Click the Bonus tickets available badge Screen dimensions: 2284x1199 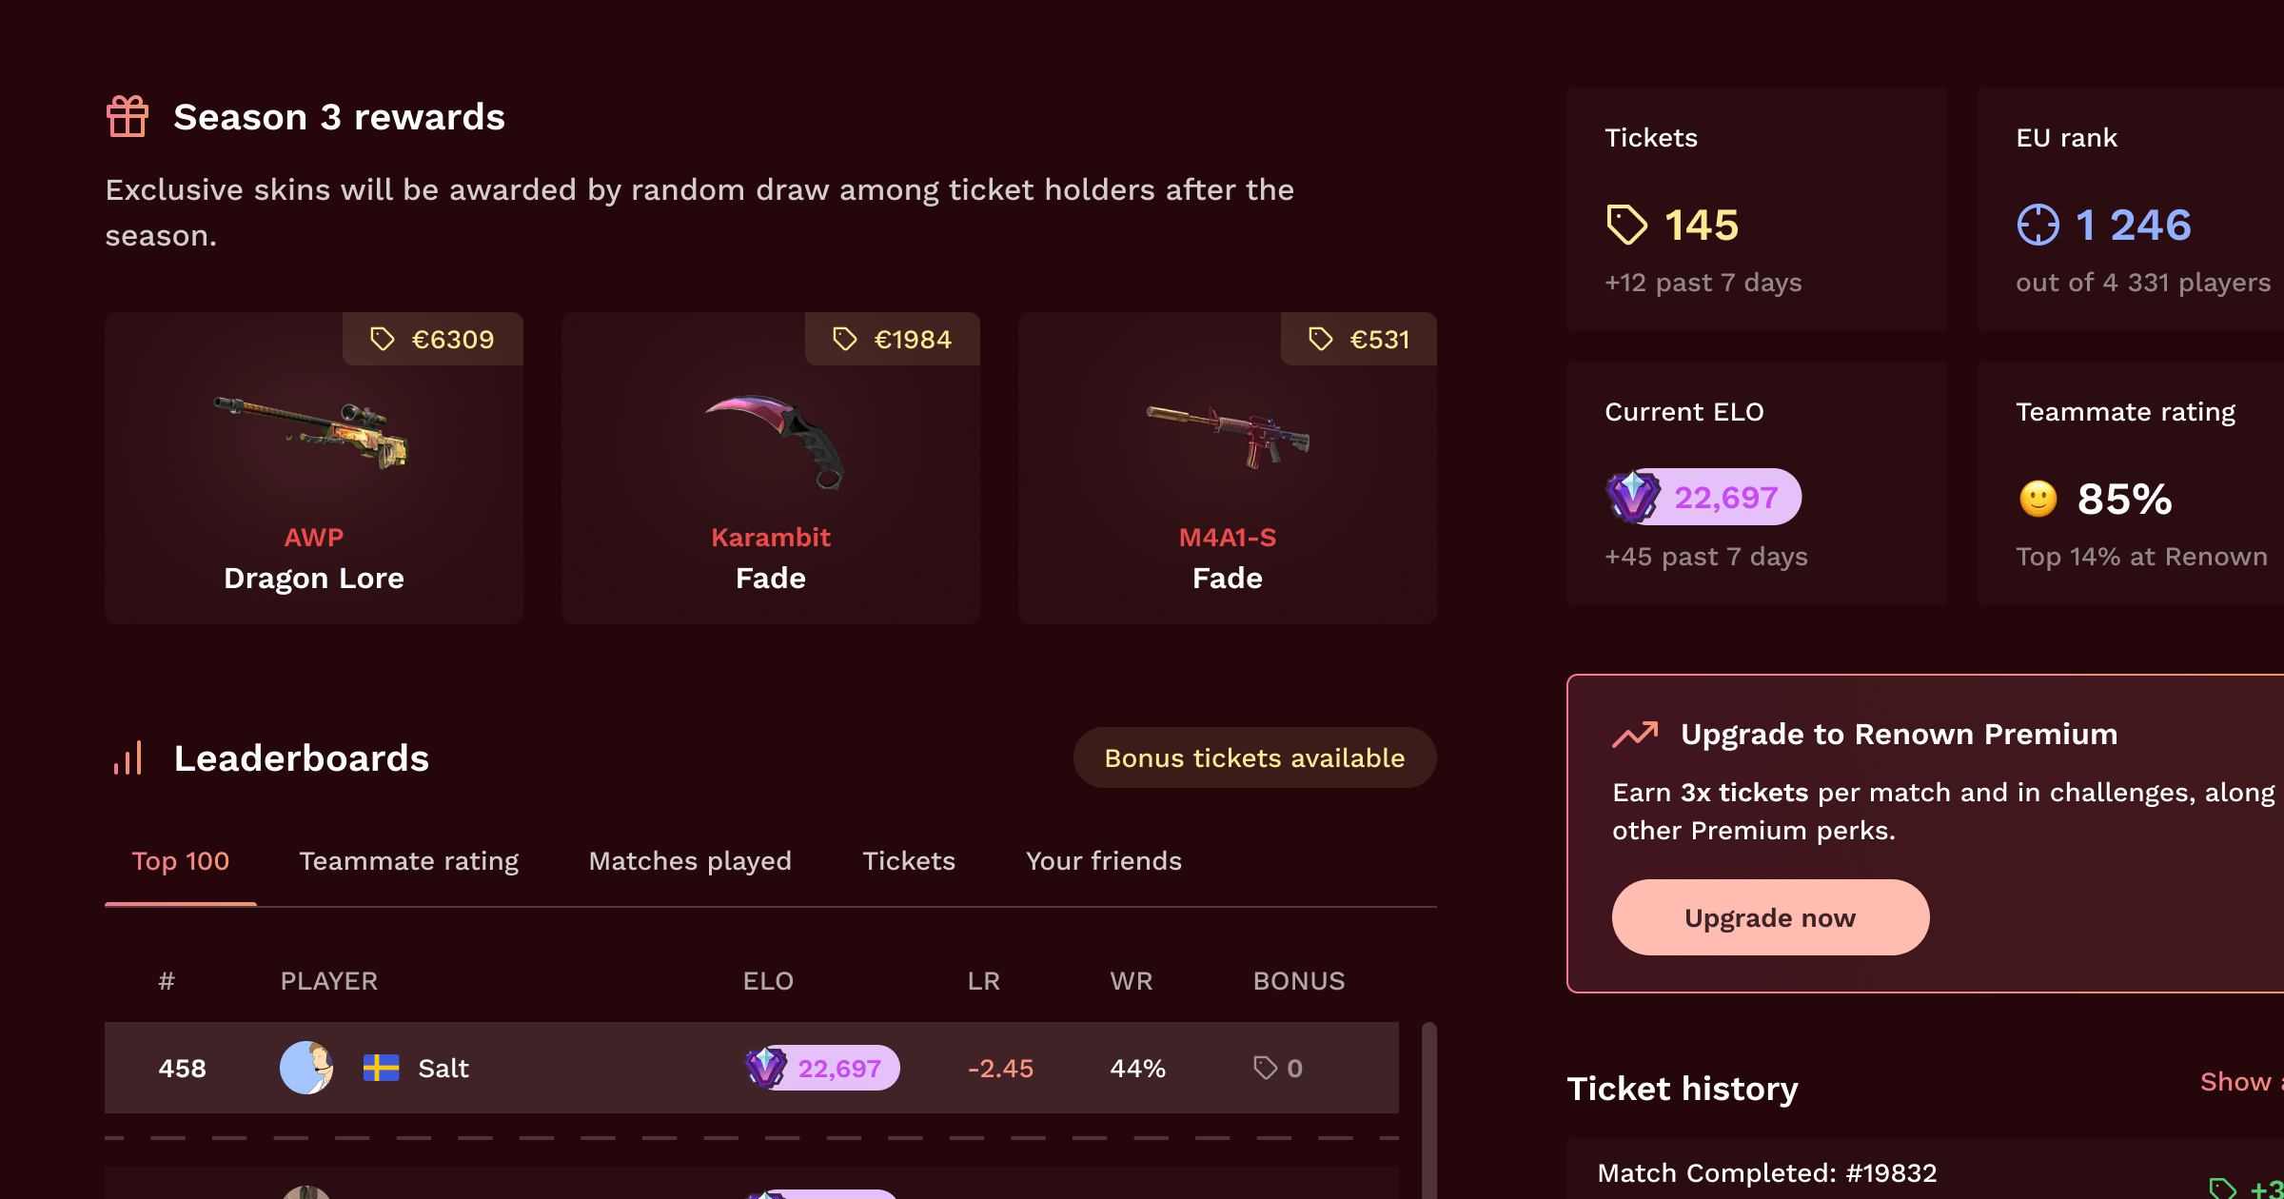pos(1254,757)
